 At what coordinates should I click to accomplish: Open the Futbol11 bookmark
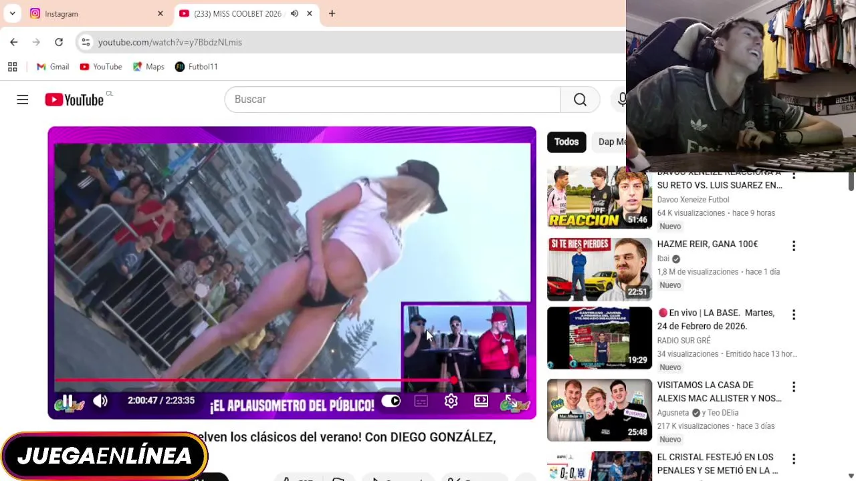point(196,67)
